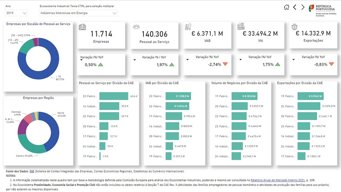This screenshot has width=341, height=192.
Task: Click the money icon on VAB card
Action: (x=188, y=27)
